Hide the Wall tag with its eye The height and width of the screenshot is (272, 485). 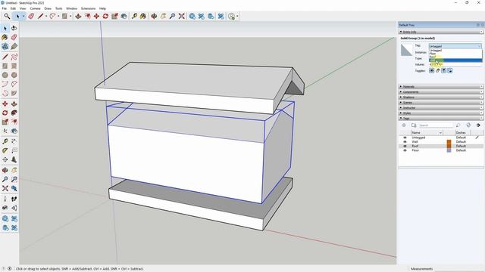pyautogui.click(x=405, y=142)
